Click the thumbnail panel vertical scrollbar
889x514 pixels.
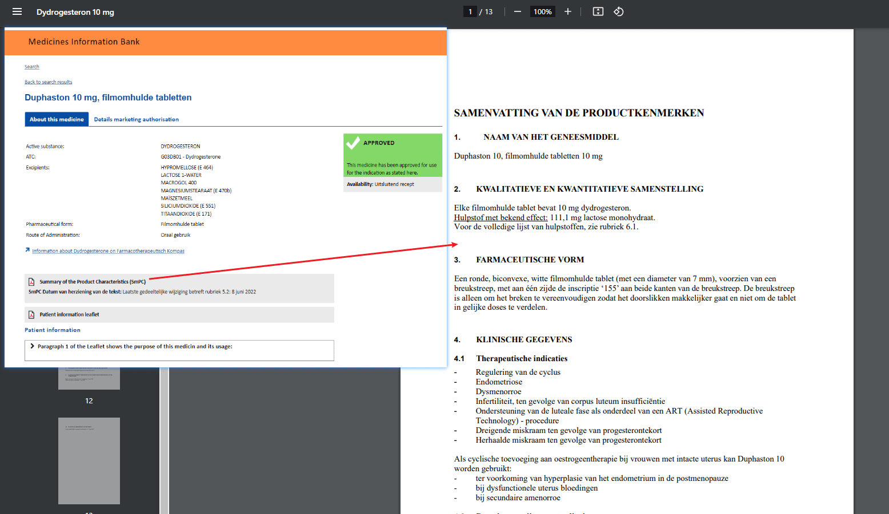pyautogui.click(x=164, y=440)
